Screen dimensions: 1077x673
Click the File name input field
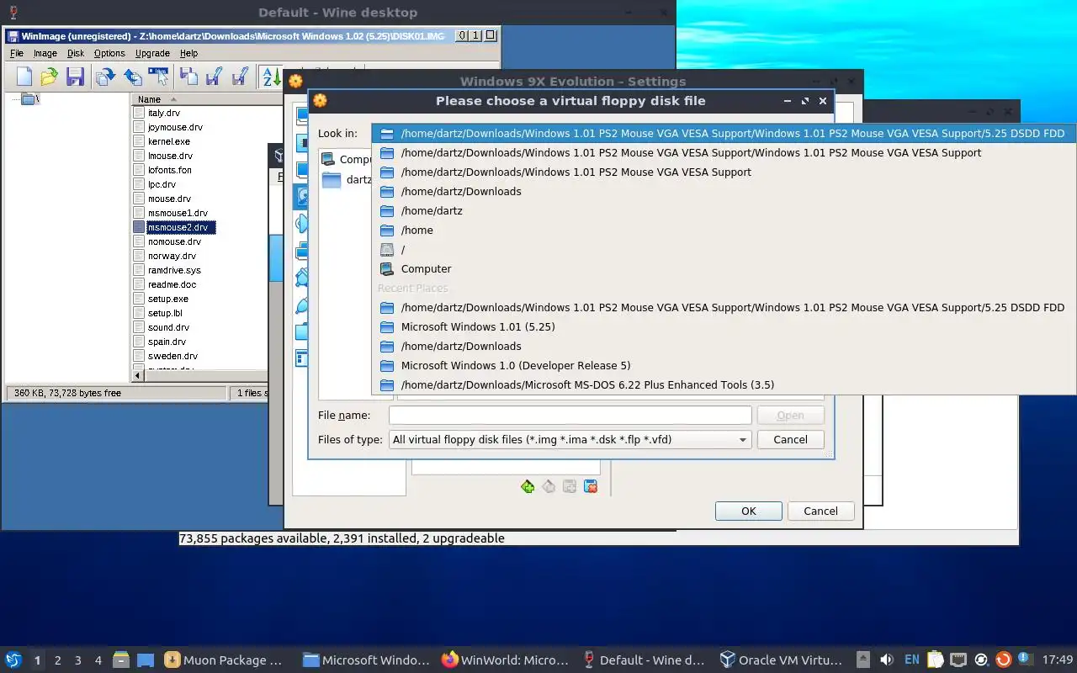(570, 415)
